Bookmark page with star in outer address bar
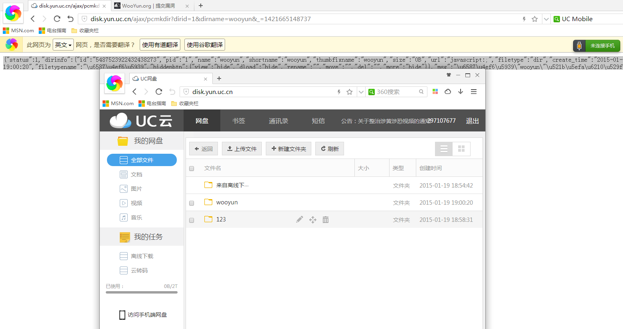Viewport: 623px width, 329px height. point(535,19)
